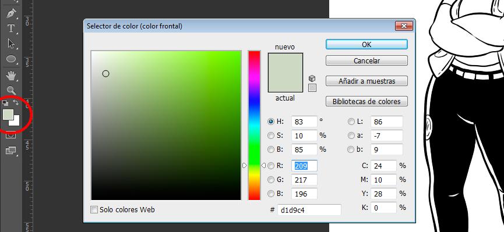This screenshot has width=504, height=232.
Task: Click the H value field showing 83
Action: 304,122
